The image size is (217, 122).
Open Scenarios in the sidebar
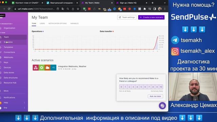tap(8, 42)
